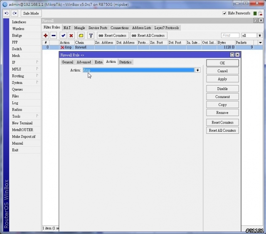This screenshot has height=234, width=266.
Task: Switch to the Mangle tab
Action: [79, 28]
